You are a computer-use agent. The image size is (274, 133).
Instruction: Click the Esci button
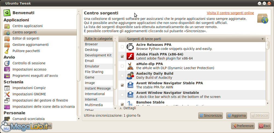(264, 126)
